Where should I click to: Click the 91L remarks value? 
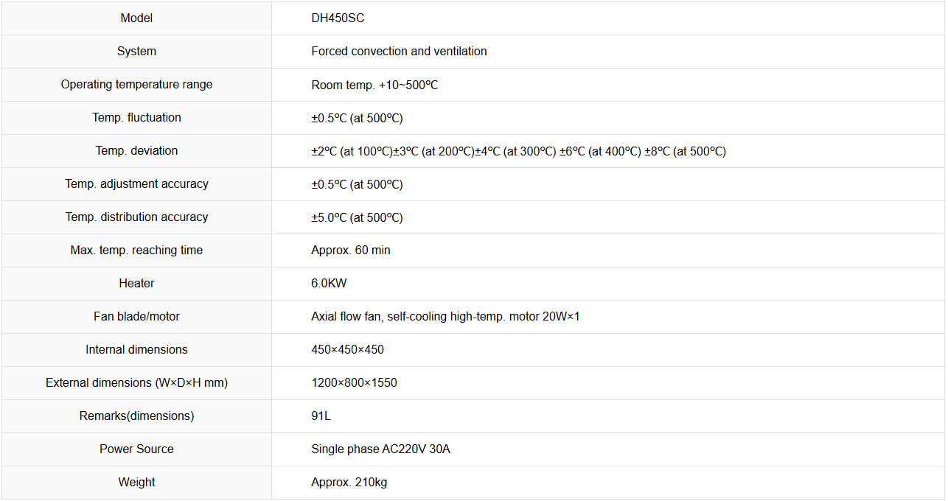coord(321,416)
